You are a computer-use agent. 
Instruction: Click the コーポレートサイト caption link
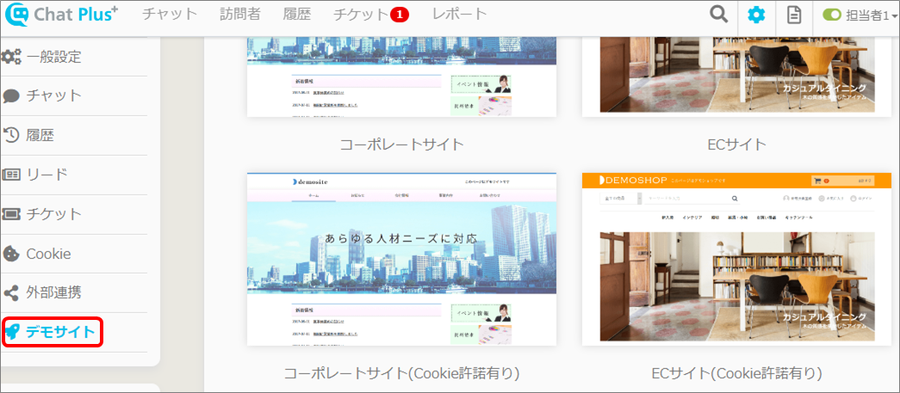point(401,144)
